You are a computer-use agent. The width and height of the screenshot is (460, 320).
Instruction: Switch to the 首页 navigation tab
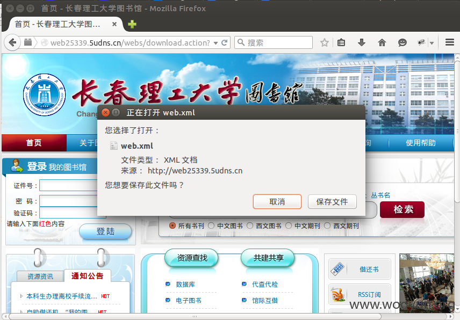pos(34,143)
